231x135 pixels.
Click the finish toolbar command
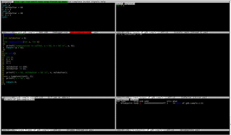[x=54, y=2]
